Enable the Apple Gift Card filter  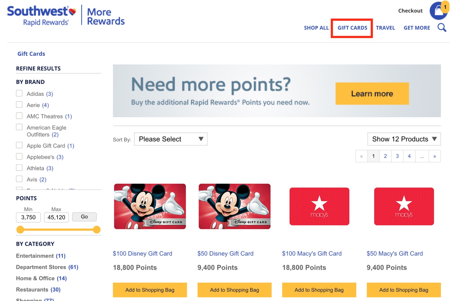click(x=19, y=145)
